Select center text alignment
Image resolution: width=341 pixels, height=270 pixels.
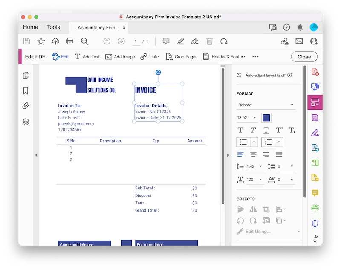pos(253,154)
